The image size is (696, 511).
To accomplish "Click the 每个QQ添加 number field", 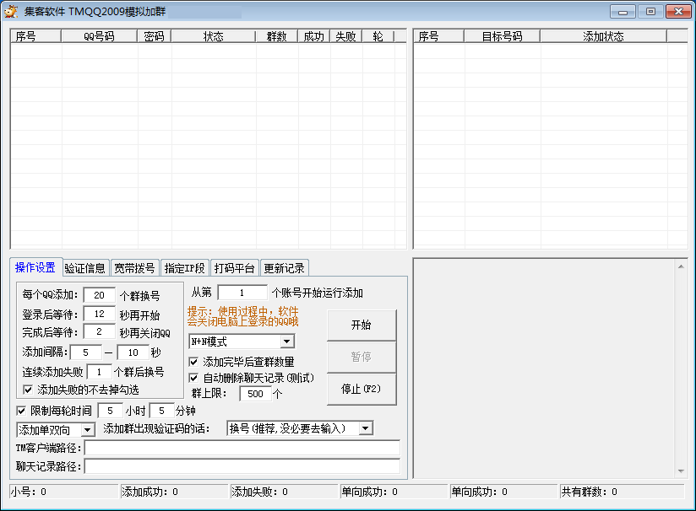I will tap(99, 295).
